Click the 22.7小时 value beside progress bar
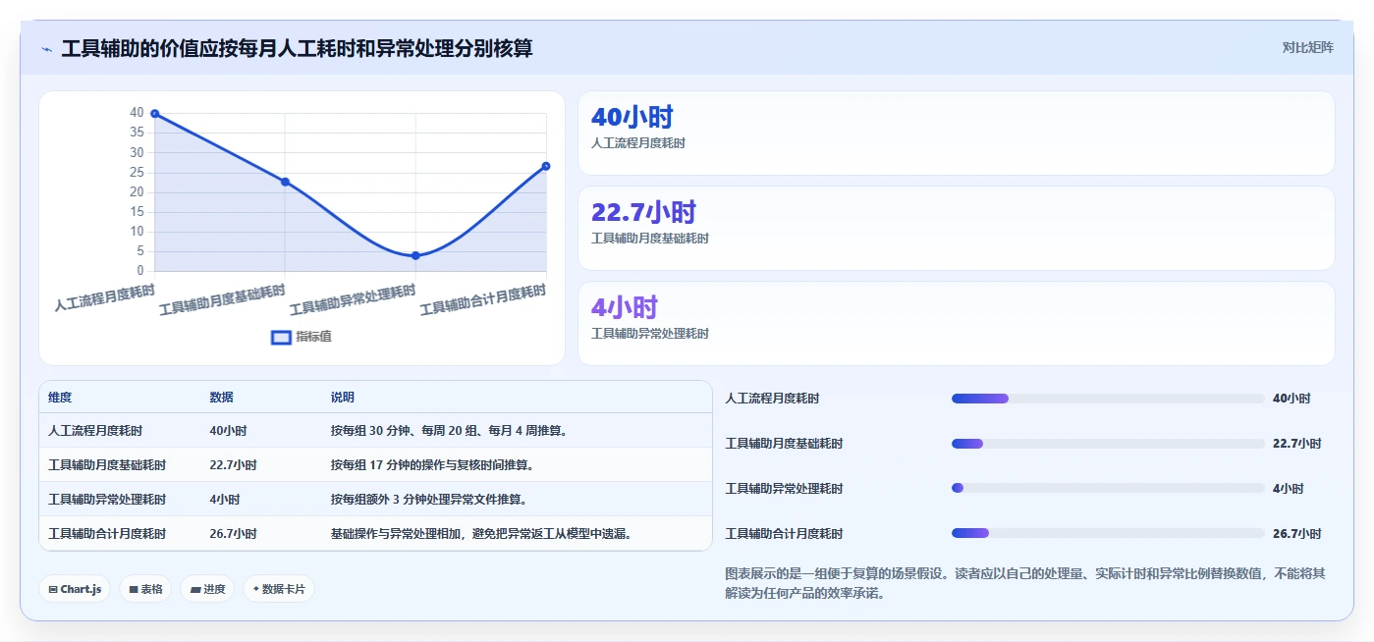 tap(1296, 444)
